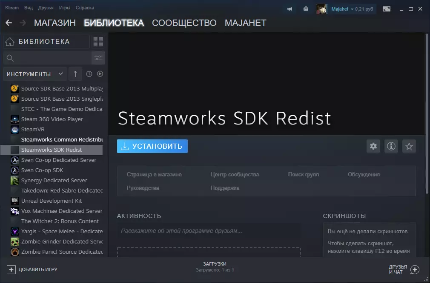Click the forward navigation arrow
The image size is (430, 283).
coord(23,23)
